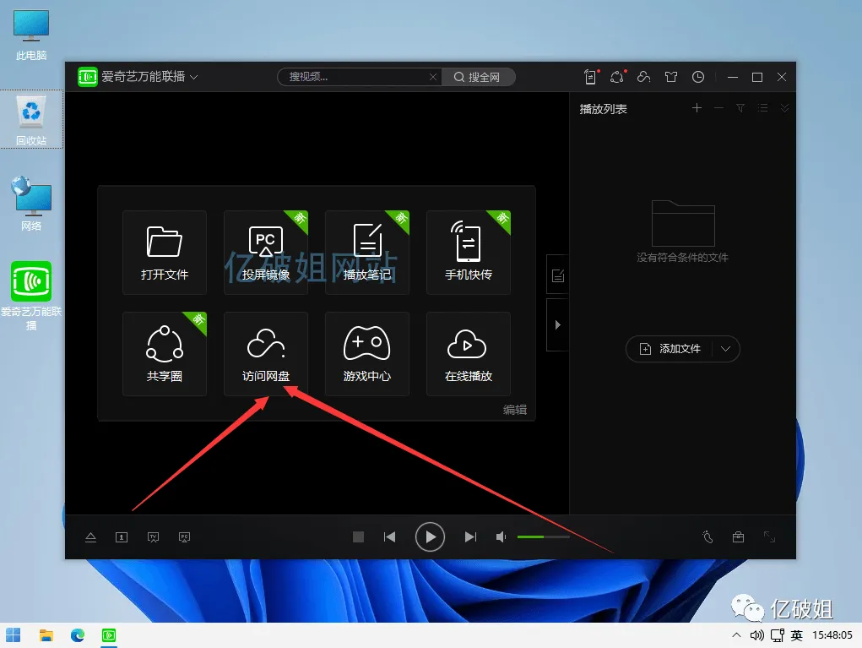This screenshot has height=648, width=862.
Task: Adjust the green volume slider
Action: (543, 536)
